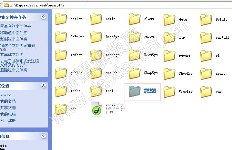Viewport: 232px width, 150px height.
Task: Open the message folder
Action: click(x=96, y=55)
